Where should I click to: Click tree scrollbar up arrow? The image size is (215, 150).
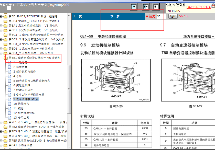tap(69, 15)
